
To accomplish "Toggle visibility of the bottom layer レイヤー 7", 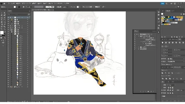I will coord(8,87).
